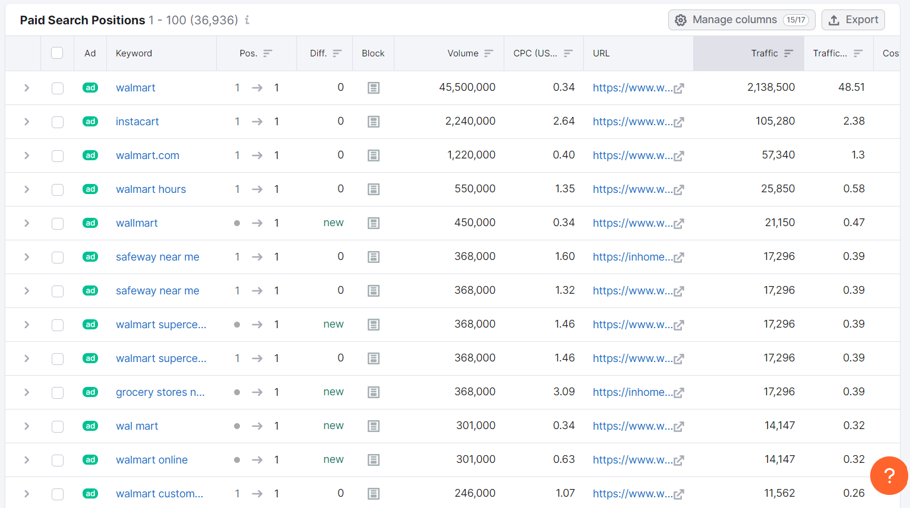This screenshot has height=508, width=910.
Task: Sort by position using Pos. sort icon
Action: [x=268, y=53]
